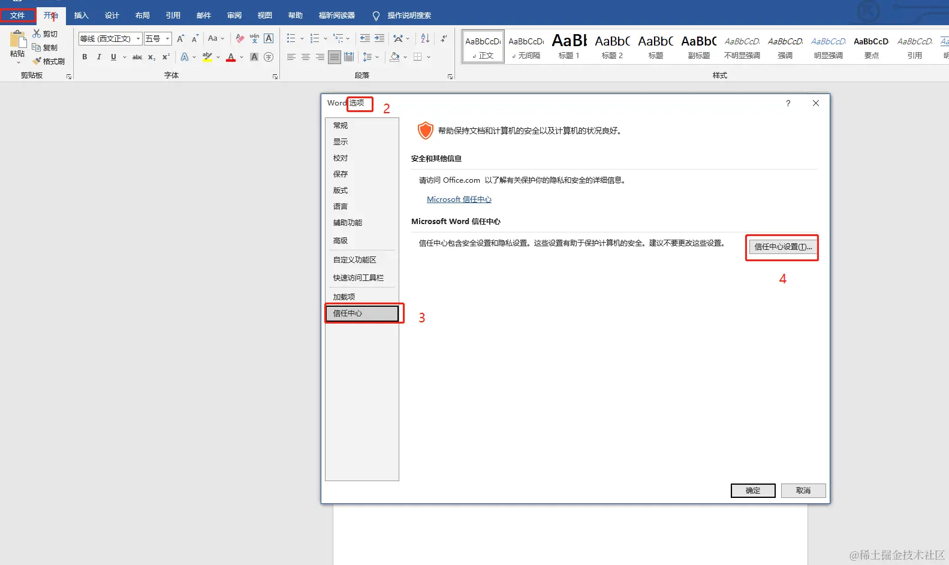This screenshot has height=565, width=949.
Task: Toggle justify alignment
Action: (335, 57)
